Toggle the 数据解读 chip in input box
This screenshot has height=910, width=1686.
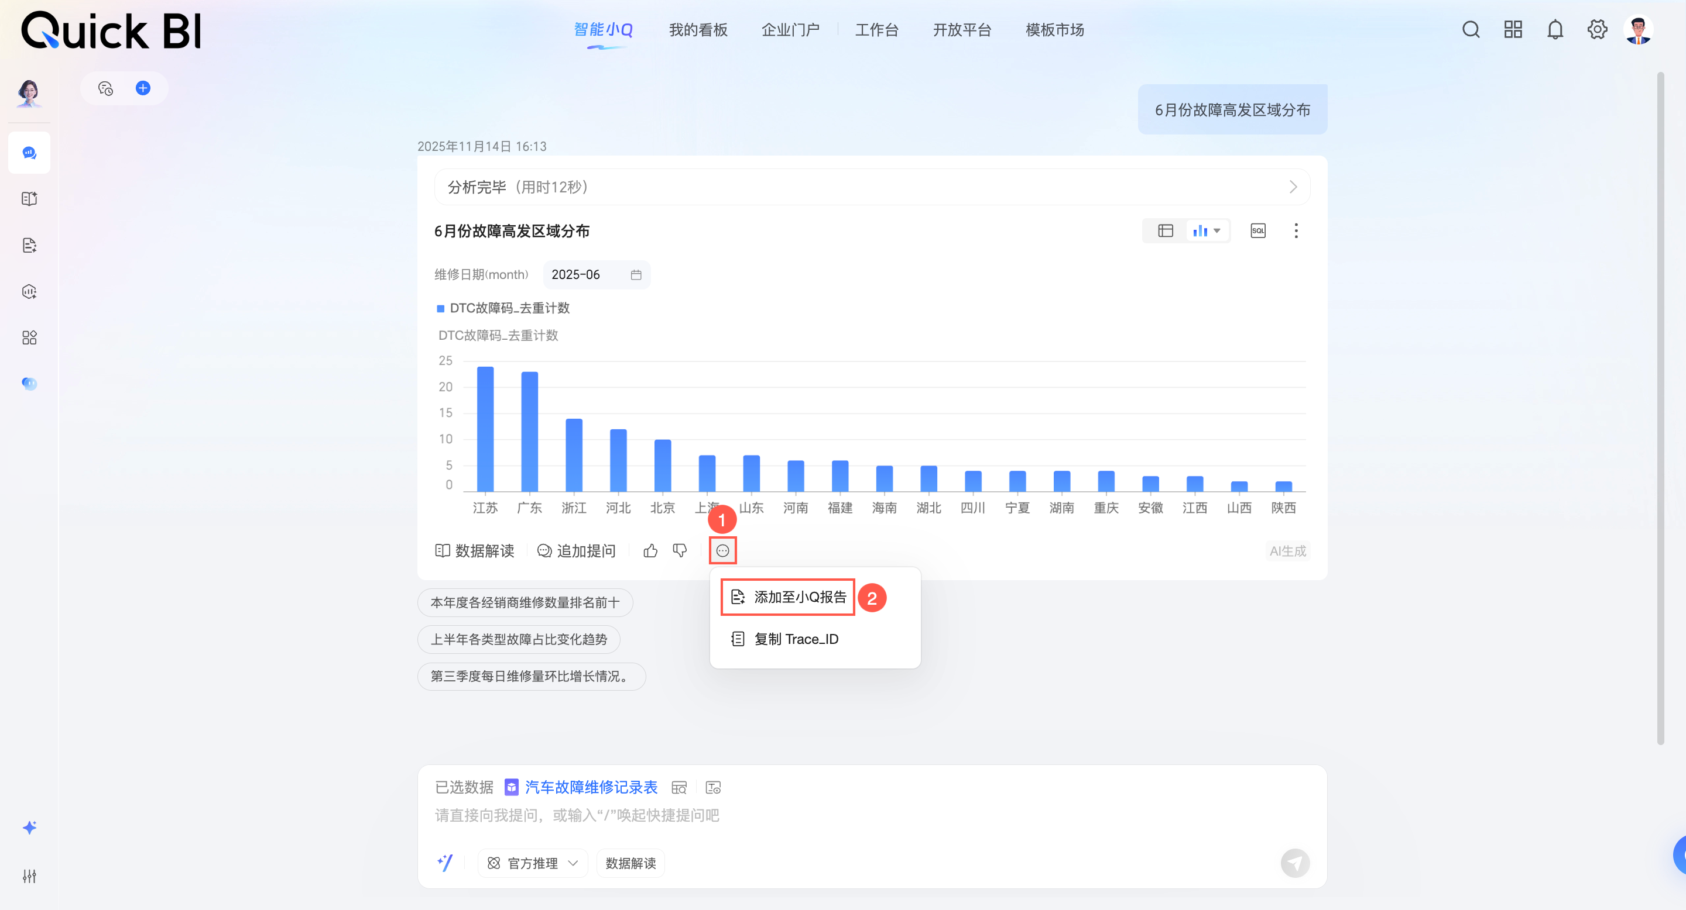click(630, 863)
